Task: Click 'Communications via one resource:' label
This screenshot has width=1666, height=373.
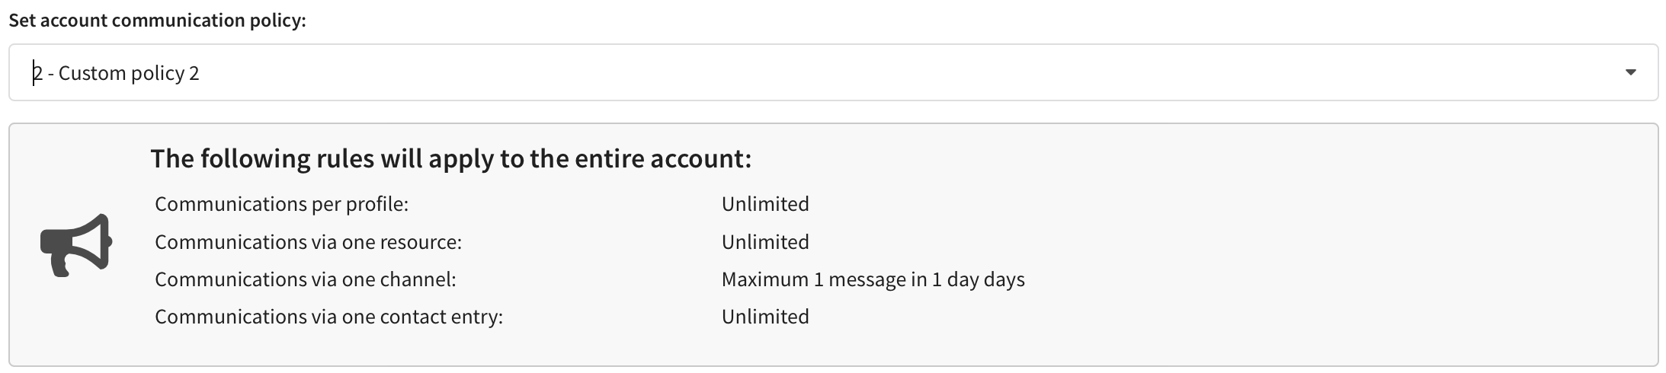Action: (308, 242)
